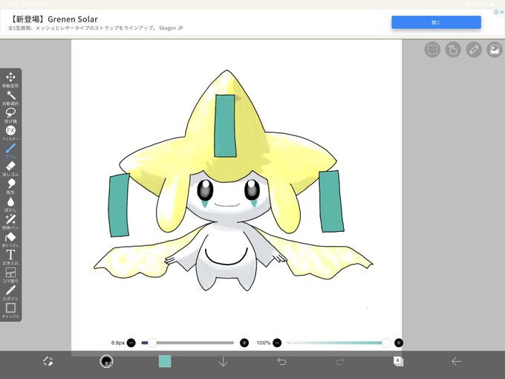Open the ruler tool icon
The height and width of the screenshot is (379, 505).
474,50
